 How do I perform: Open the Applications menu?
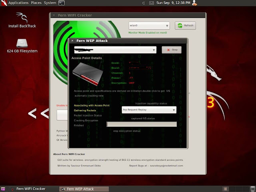pos(18,3)
